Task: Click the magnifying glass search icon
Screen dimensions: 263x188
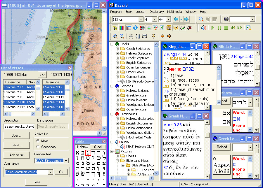Action: pos(201,19)
